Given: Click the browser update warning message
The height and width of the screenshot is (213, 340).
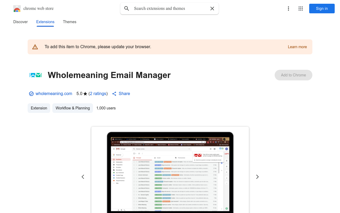Looking at the screenshot, I should [98, 47].
